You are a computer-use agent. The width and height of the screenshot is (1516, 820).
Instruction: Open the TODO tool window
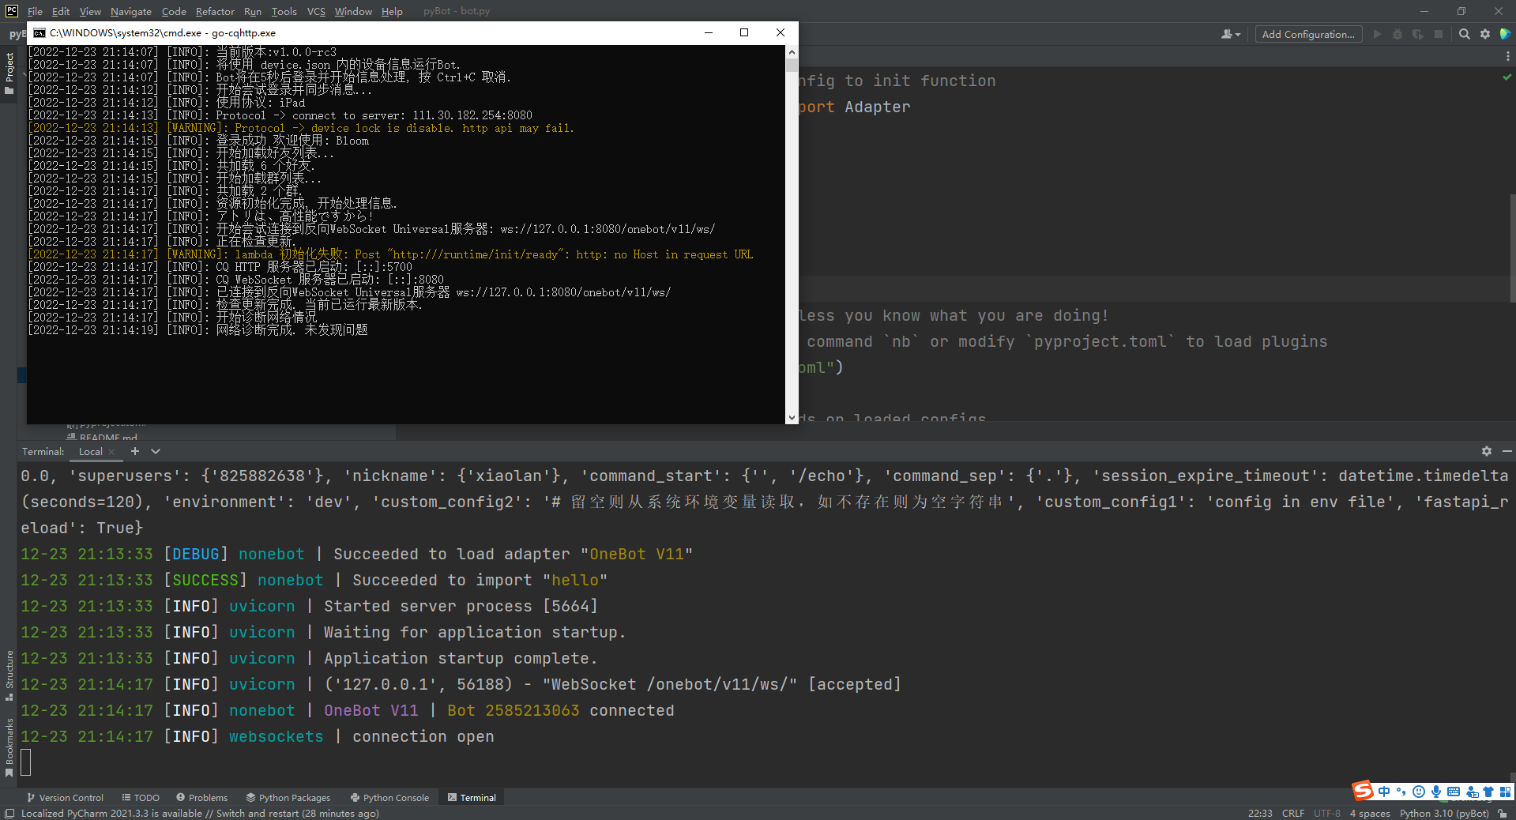pos(141,797)
